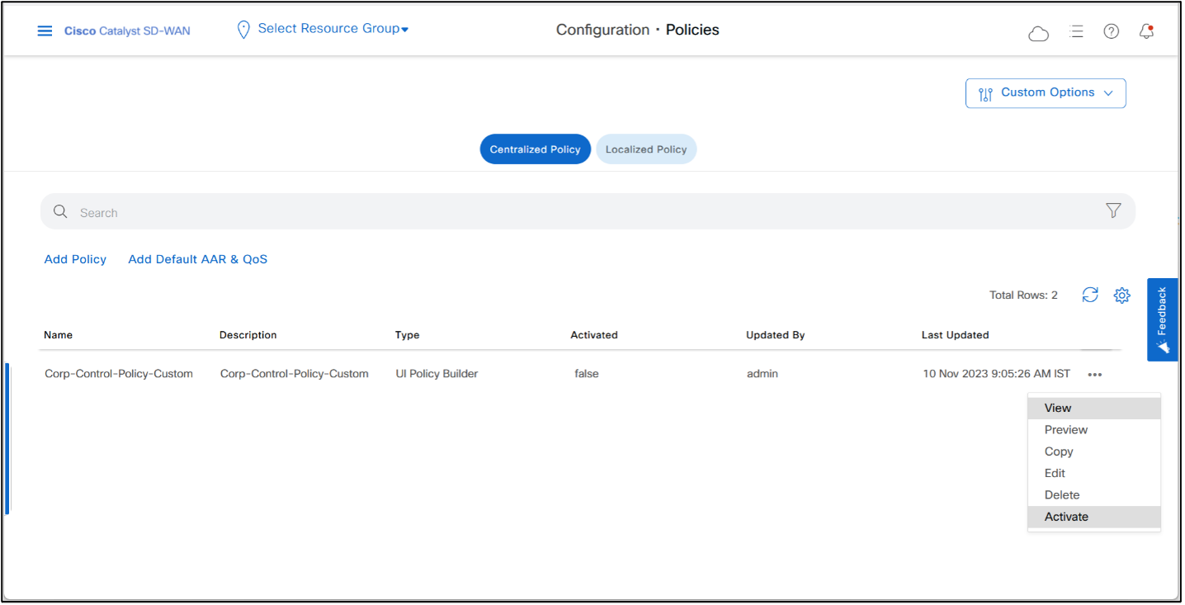Refresh the policies table
This screenshot has width=1185, height=605.
tap(1090, 295)
